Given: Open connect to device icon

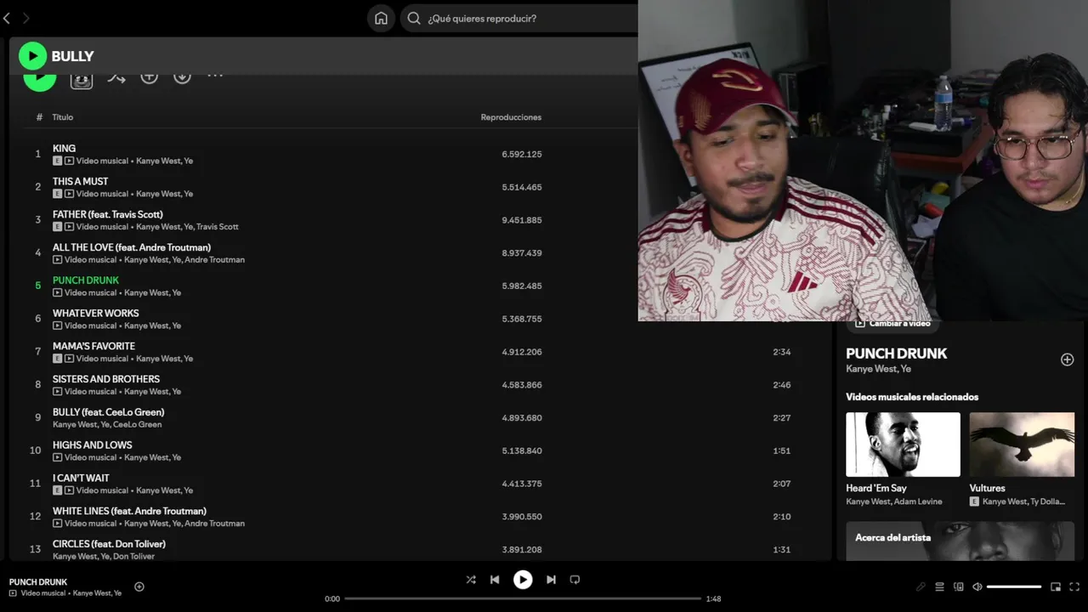Looking at the screenshot, I should (959, 586).
